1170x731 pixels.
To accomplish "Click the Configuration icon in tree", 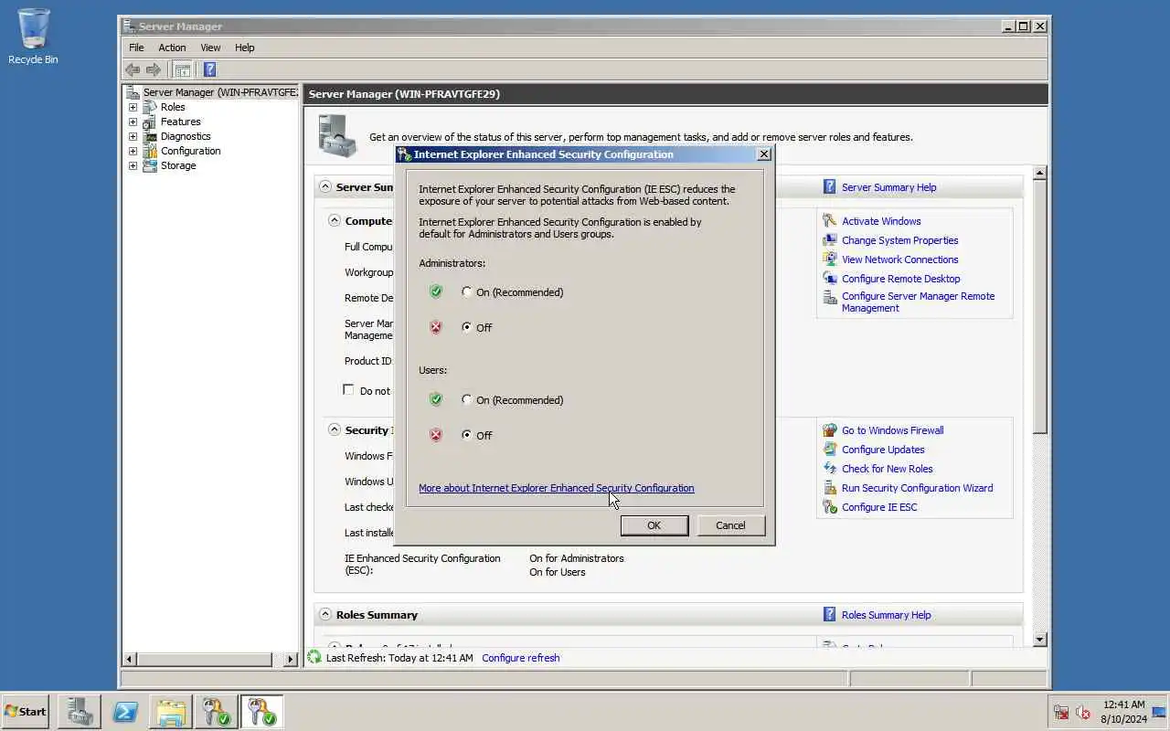I will point(150,151).
